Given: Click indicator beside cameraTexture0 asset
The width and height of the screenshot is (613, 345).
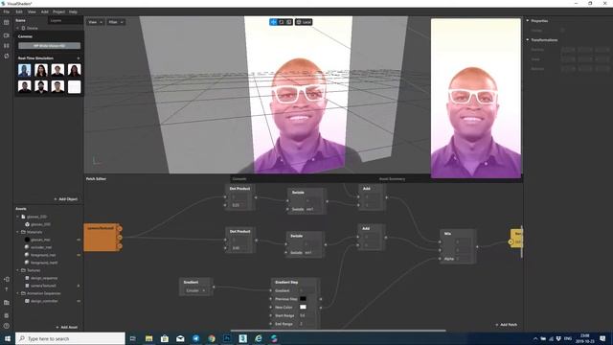Looking at the screenshot, I should (79, 286).
